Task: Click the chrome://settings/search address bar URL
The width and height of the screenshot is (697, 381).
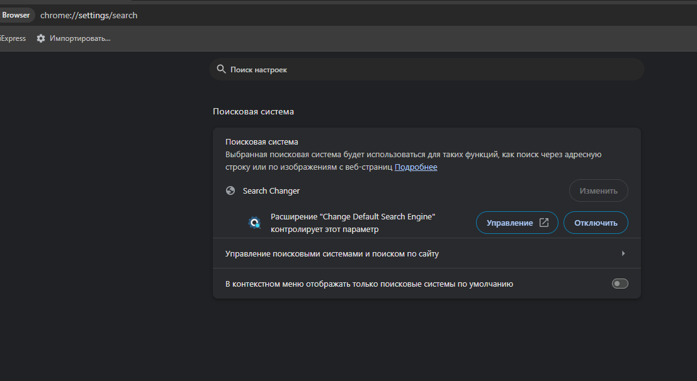Action: [89, 15]
